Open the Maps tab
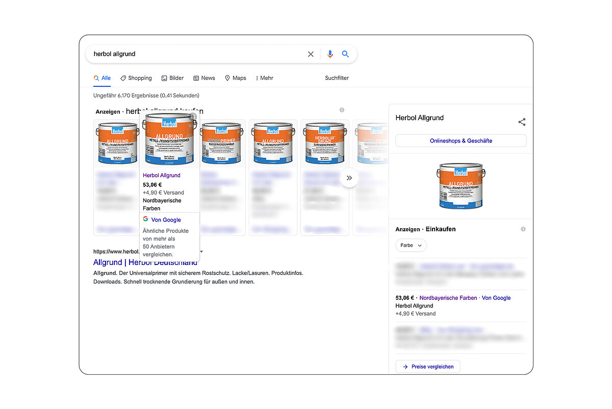 tap(236, 78)
